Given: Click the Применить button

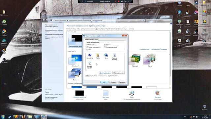Looking at the screenshot, I should pos(122,82).
